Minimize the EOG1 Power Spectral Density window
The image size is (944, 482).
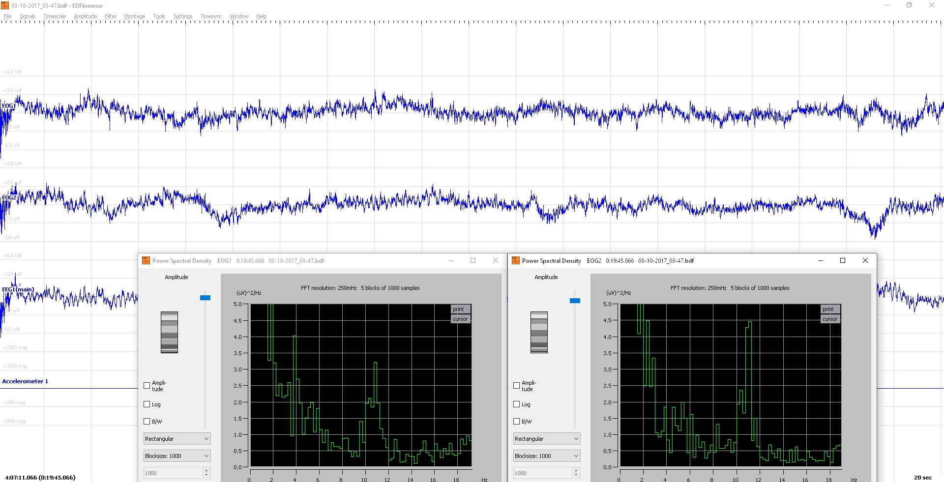(x=450, y=260)
